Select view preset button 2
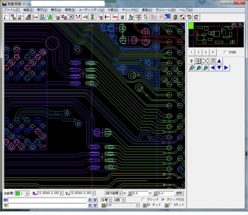Image resolution: width=248 pixels, height=215 pixels. (x=198, y=52)
